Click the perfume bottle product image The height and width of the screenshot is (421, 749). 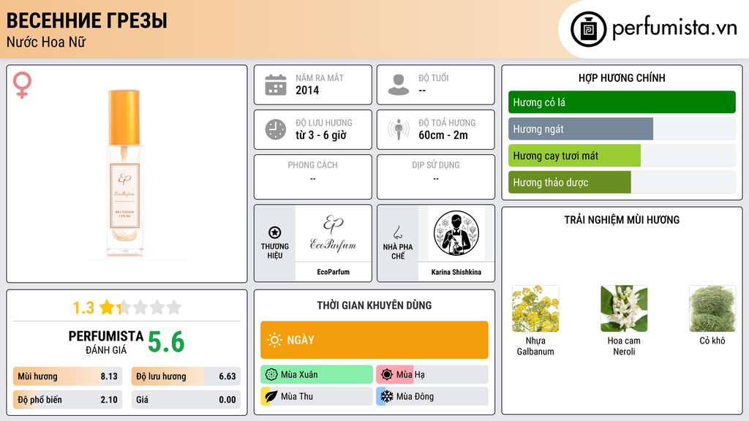coord(124,174)
